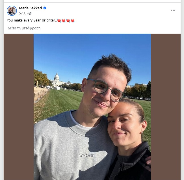Click the globe public-audience icon
Image resolution: width=184 pixels, height=180 pixels.
tap(30, 13)
